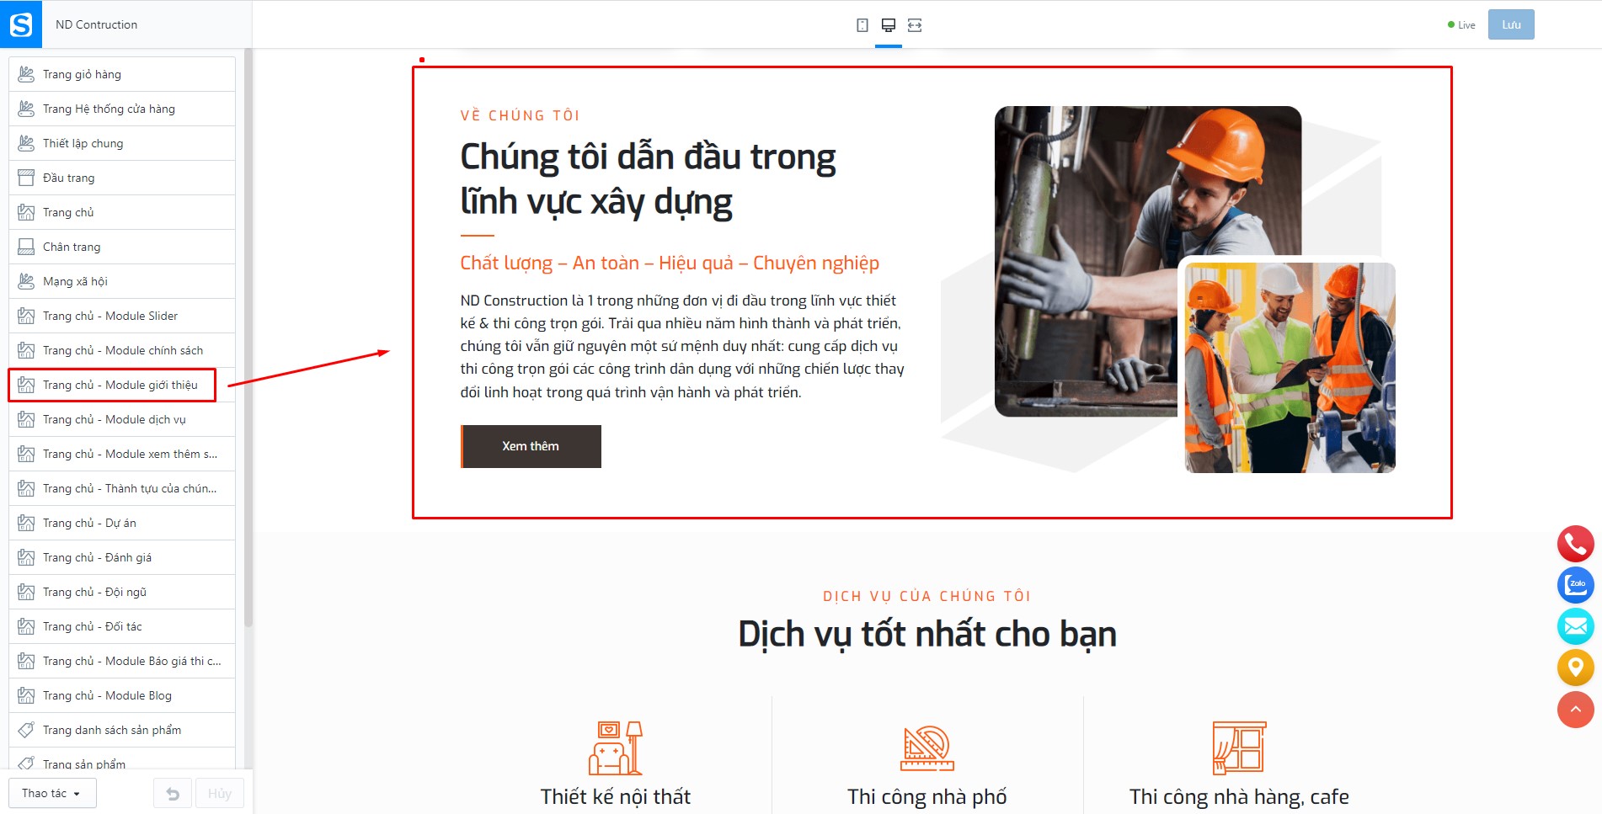Click the Sapo logo icon
Screen dimensions: 1602x814
pyautogui.click(x=21, y=24)
